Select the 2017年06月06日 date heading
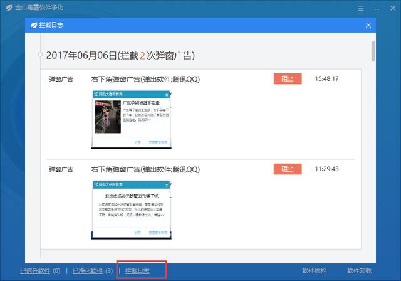The image size is (401, 281). point(120,56)
